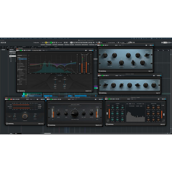Click the High Boost knob in EQ-P1A

[x=128, y=55]
